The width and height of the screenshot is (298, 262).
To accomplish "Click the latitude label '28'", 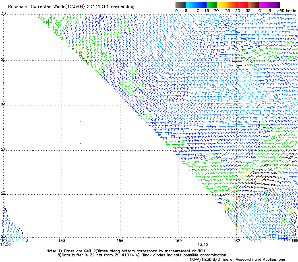I will (3, 59).
